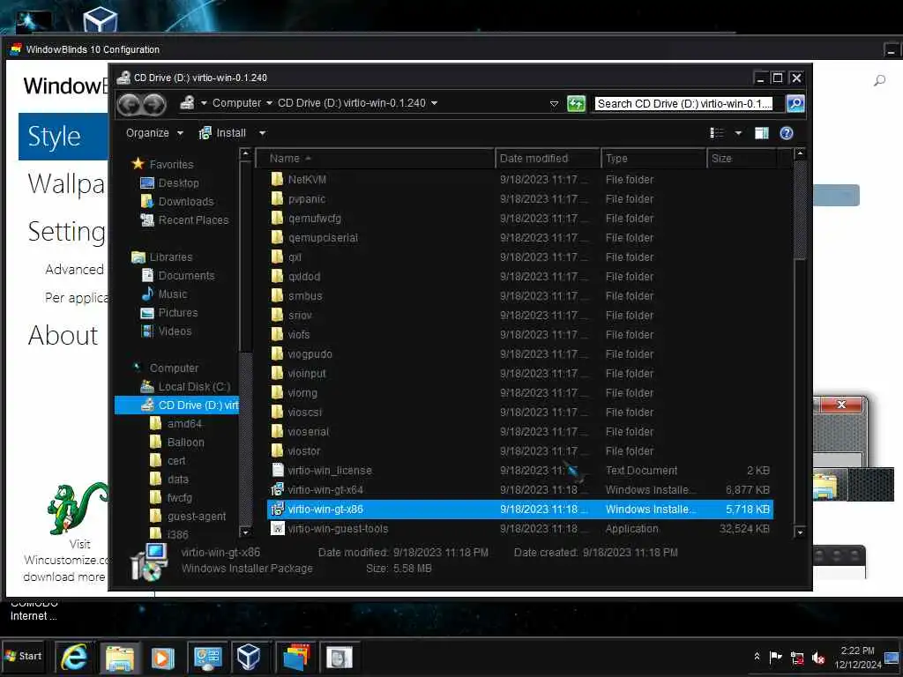Select virtio-win-guest-tools application icon

point(278,529)
